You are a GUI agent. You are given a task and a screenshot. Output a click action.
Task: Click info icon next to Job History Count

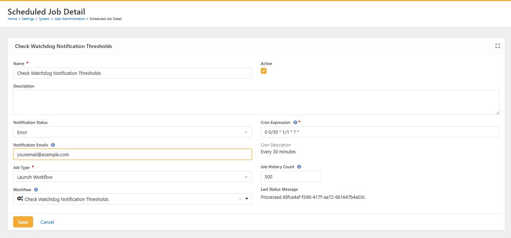click(299, 167)
